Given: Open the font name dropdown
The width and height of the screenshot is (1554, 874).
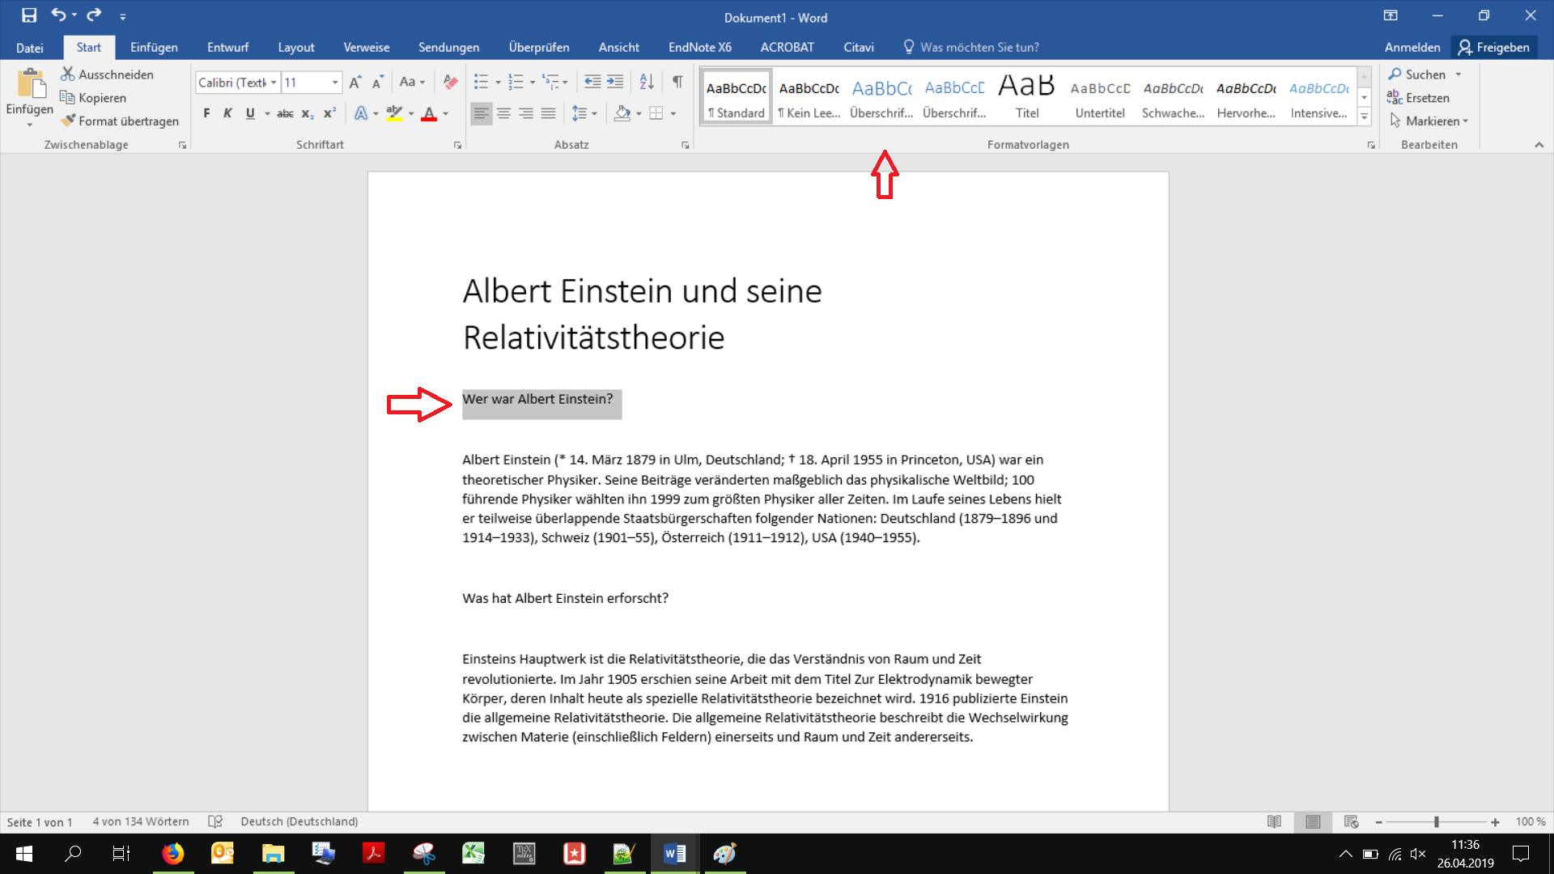Looking at the screenshot, I should point(274,83).
